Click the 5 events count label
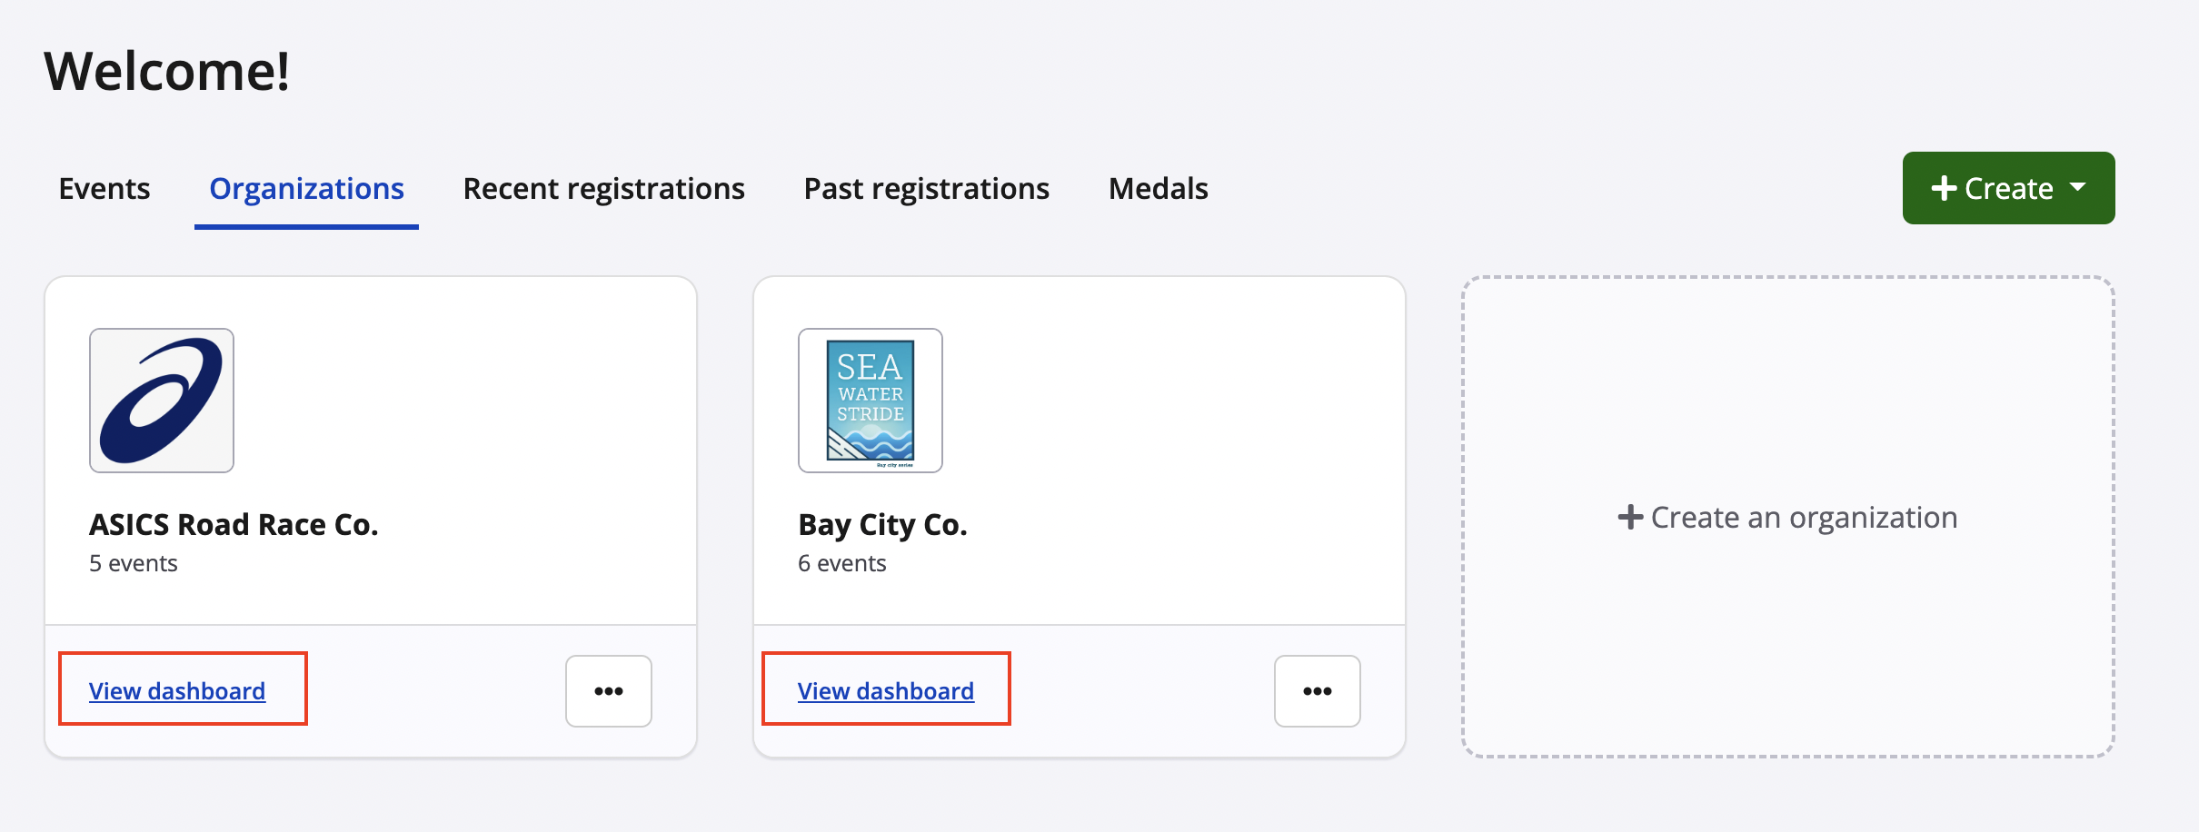Screen dimensions: 2199x832 click(x=134, y=563)
